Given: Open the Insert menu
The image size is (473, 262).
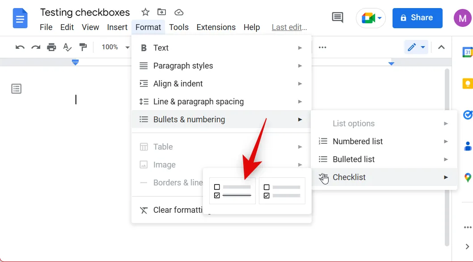Looking at the screenshot, I should pos(117,27).
